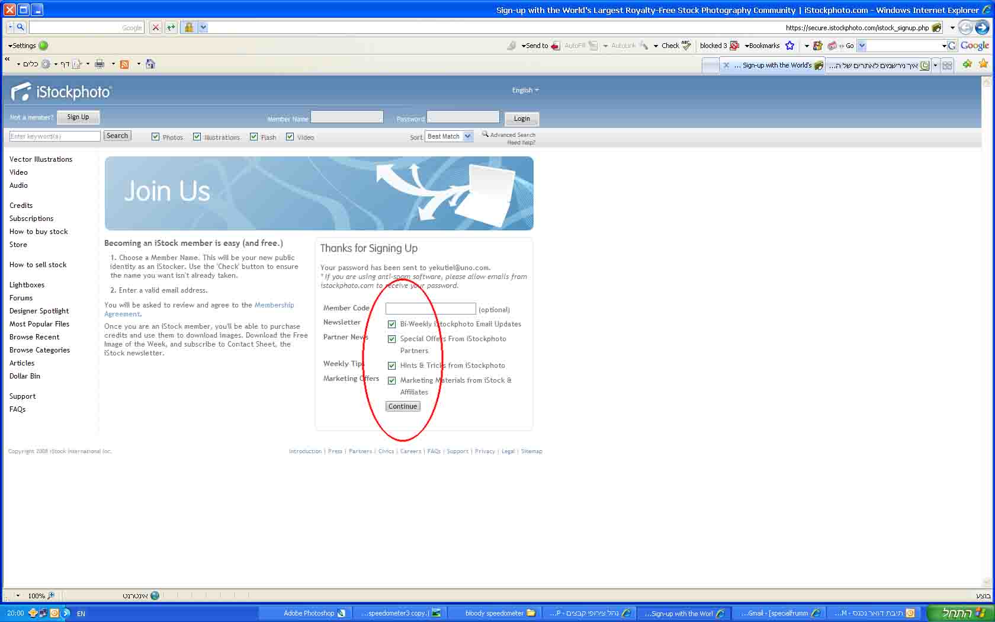This screenshot has width=995, height=622.
Task: Click the Internet zone globe in status bar
Action: (x=155, y=596)
